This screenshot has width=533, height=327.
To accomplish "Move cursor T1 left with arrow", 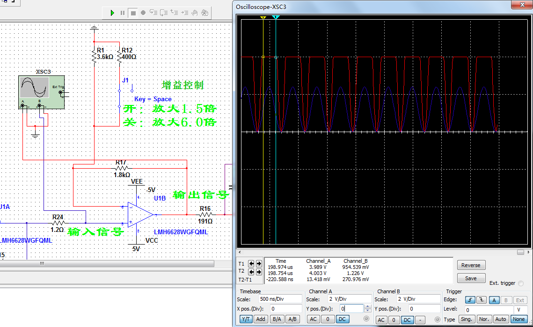I will [x=251, y=264].
